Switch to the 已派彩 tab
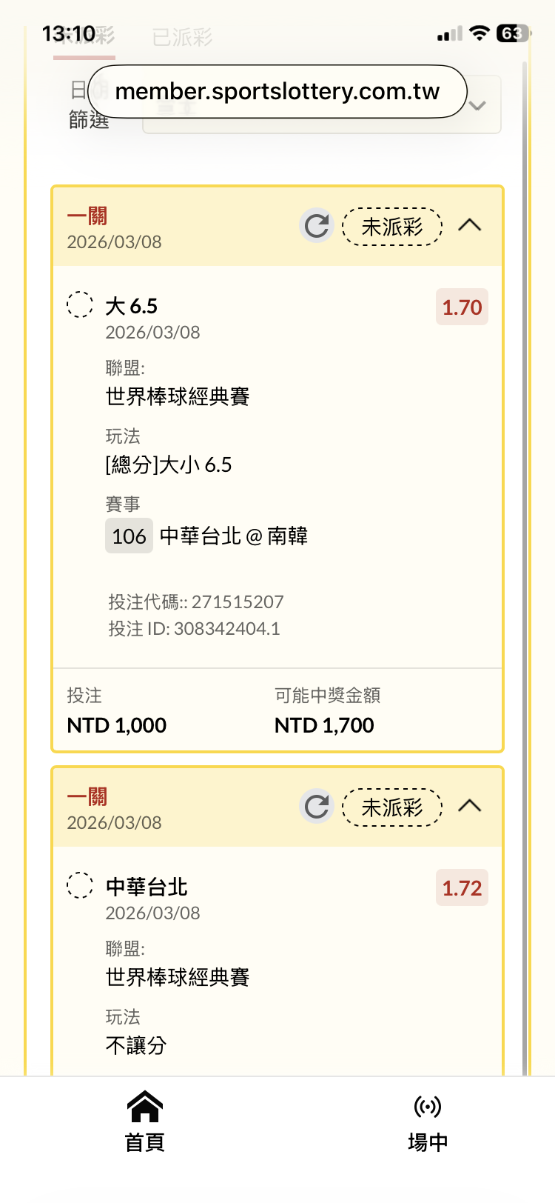555x1203 pixels. point(182,37)
